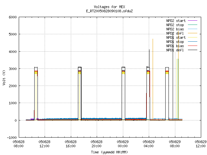Click the 'NPD1 start' legend label

176,37
